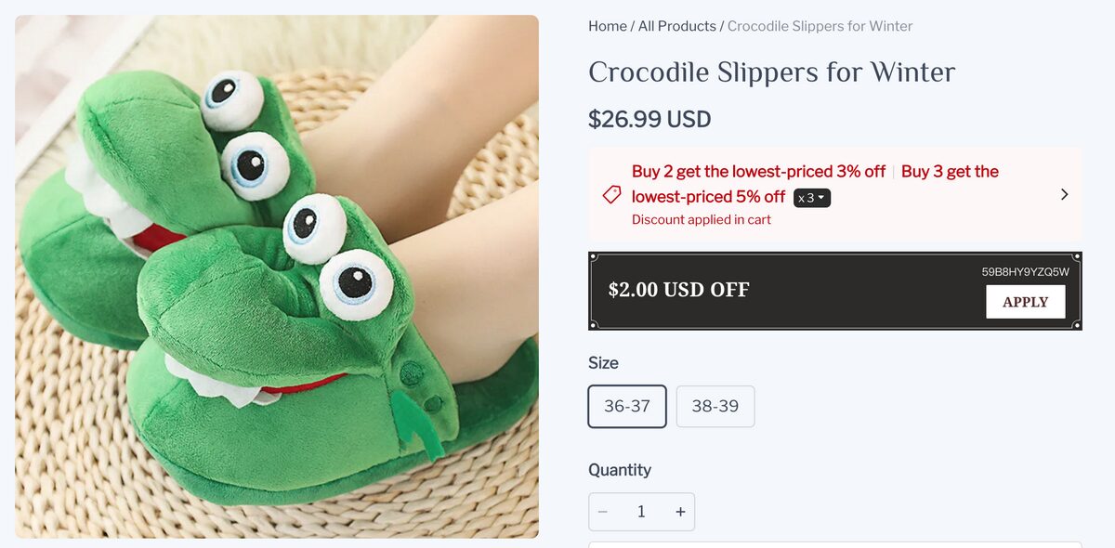This screenshot has height=548, width=1115.
Task: Select size 38-39
Action: pyautogui.click(x=715, y=406)
